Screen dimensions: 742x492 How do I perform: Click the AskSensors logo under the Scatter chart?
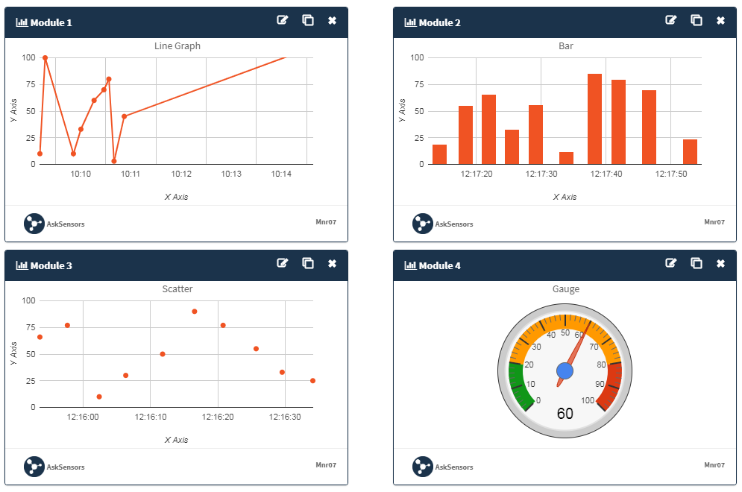34,467
